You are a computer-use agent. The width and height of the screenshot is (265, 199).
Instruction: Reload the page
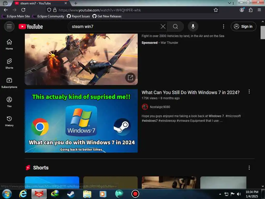[23, 10]
